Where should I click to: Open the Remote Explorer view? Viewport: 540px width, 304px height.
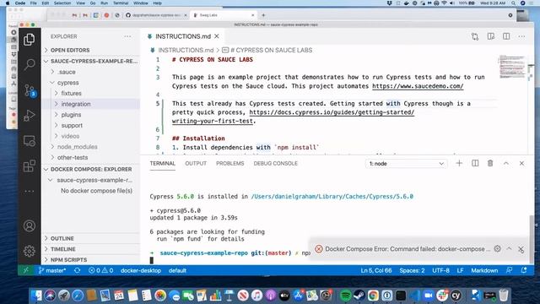pyautogui.click(x=30, y=141)
